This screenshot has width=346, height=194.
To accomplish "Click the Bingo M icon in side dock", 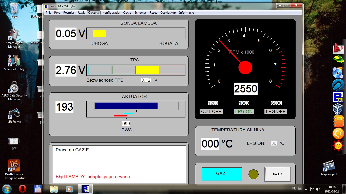I will [x=338, y=97].
